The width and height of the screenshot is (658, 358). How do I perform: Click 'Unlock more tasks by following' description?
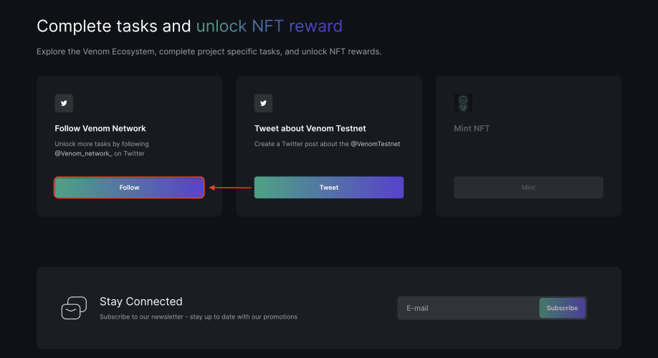(102, 144)
